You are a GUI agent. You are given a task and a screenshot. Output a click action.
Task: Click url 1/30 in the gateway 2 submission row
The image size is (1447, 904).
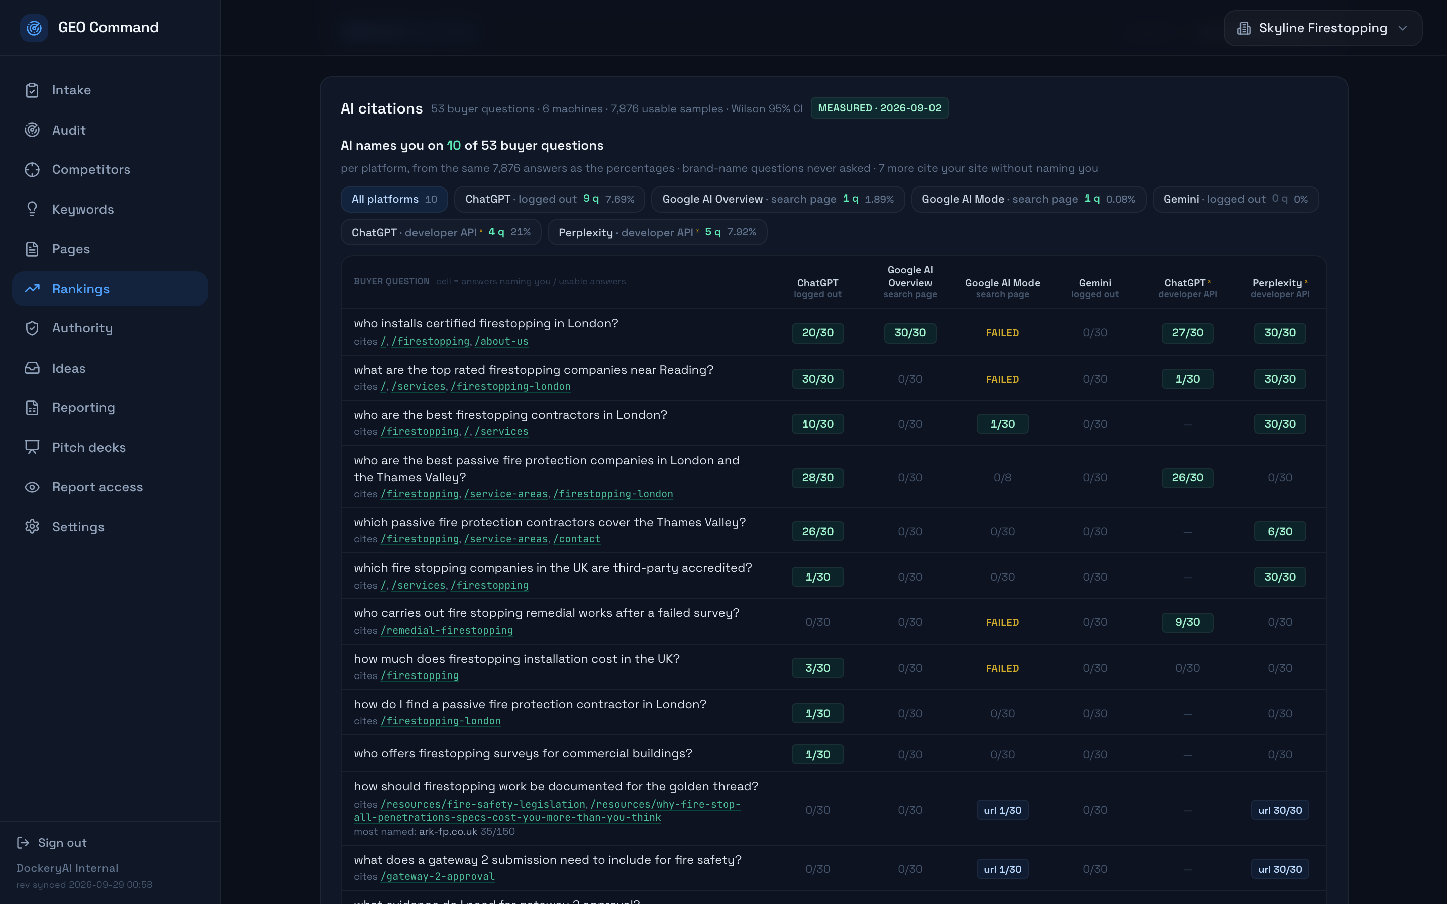point(1002,869)
